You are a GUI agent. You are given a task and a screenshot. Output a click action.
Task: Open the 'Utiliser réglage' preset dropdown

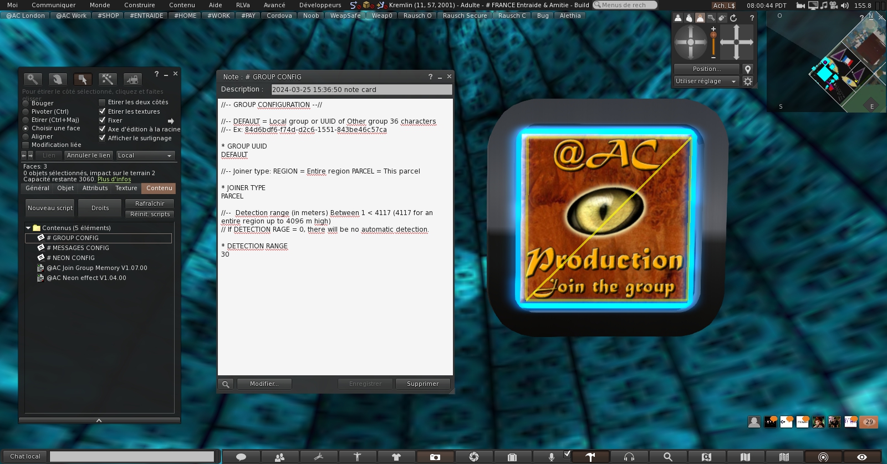[x=706, y=81]
